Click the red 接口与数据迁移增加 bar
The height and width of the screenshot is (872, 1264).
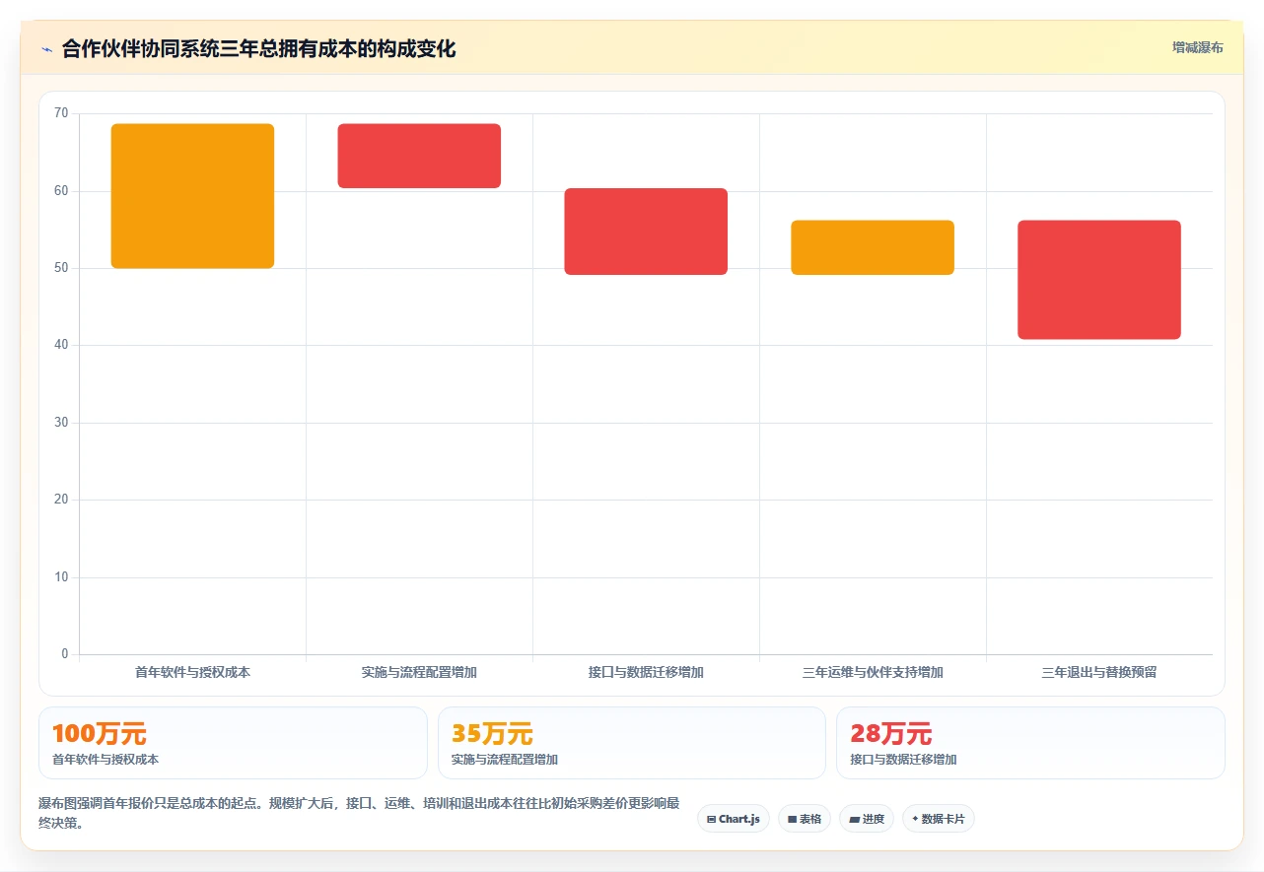(646, 232)
